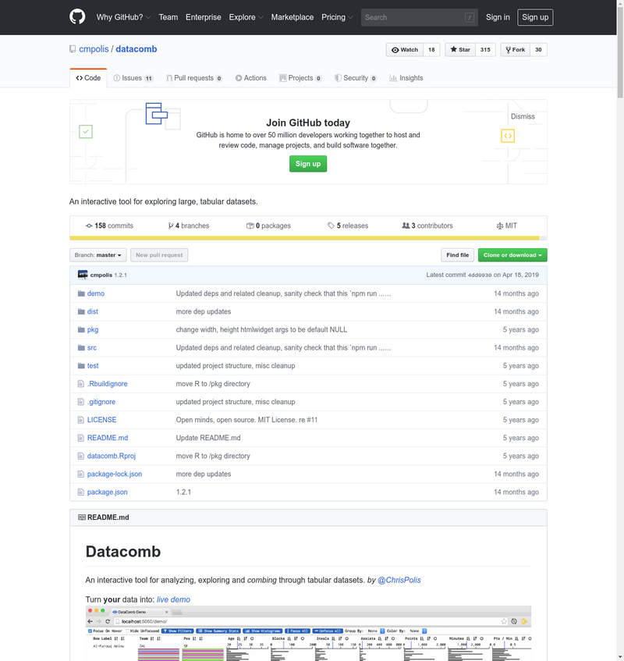The height and width of the screenshot is (661, 624).
Task: Click the New pull request button
Action: [159, 255]
